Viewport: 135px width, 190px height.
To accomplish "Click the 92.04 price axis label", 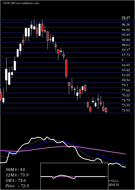I will (x=126, y=40).
